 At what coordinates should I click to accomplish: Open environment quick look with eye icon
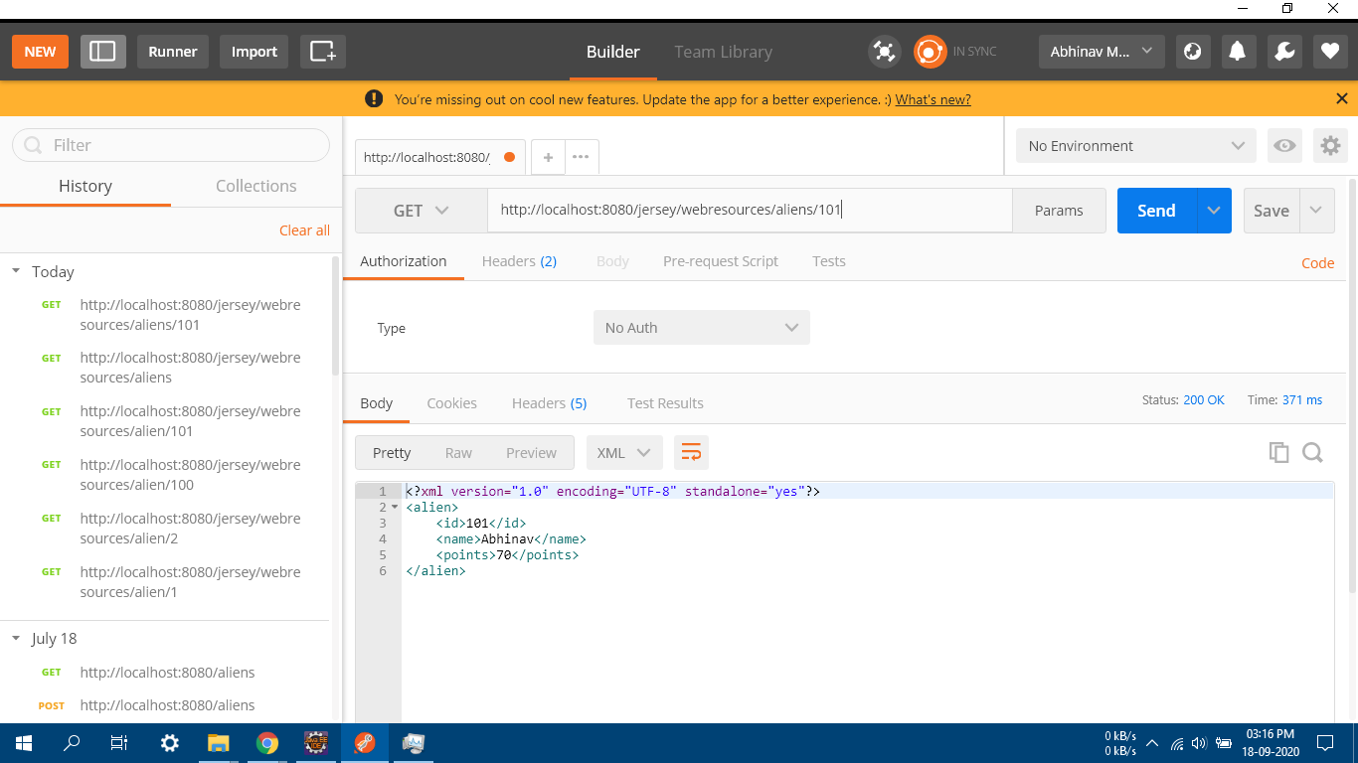point(1284,145)
